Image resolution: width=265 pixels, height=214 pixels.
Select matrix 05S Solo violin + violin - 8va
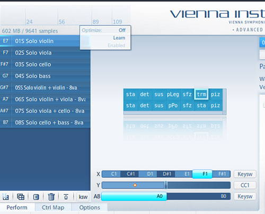(x=45, y=87)
